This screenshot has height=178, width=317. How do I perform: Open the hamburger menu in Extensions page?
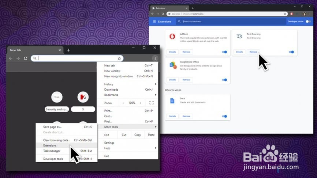154,22
